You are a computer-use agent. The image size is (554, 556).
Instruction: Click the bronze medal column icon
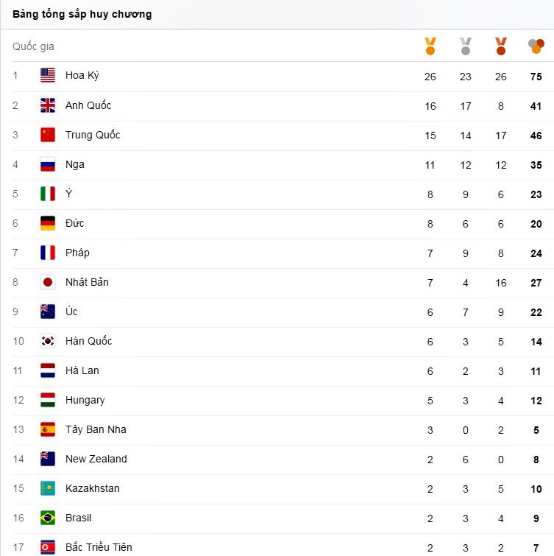[x=501, y=46]
